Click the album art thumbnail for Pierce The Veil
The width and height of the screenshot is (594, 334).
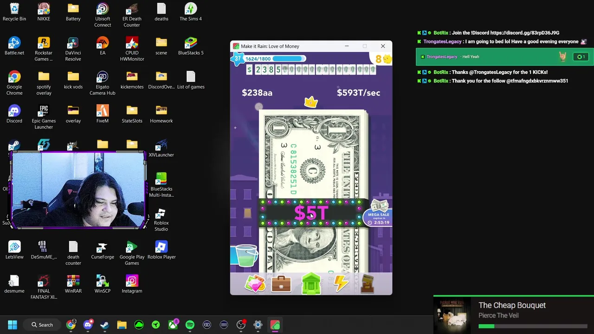(452, 315)
